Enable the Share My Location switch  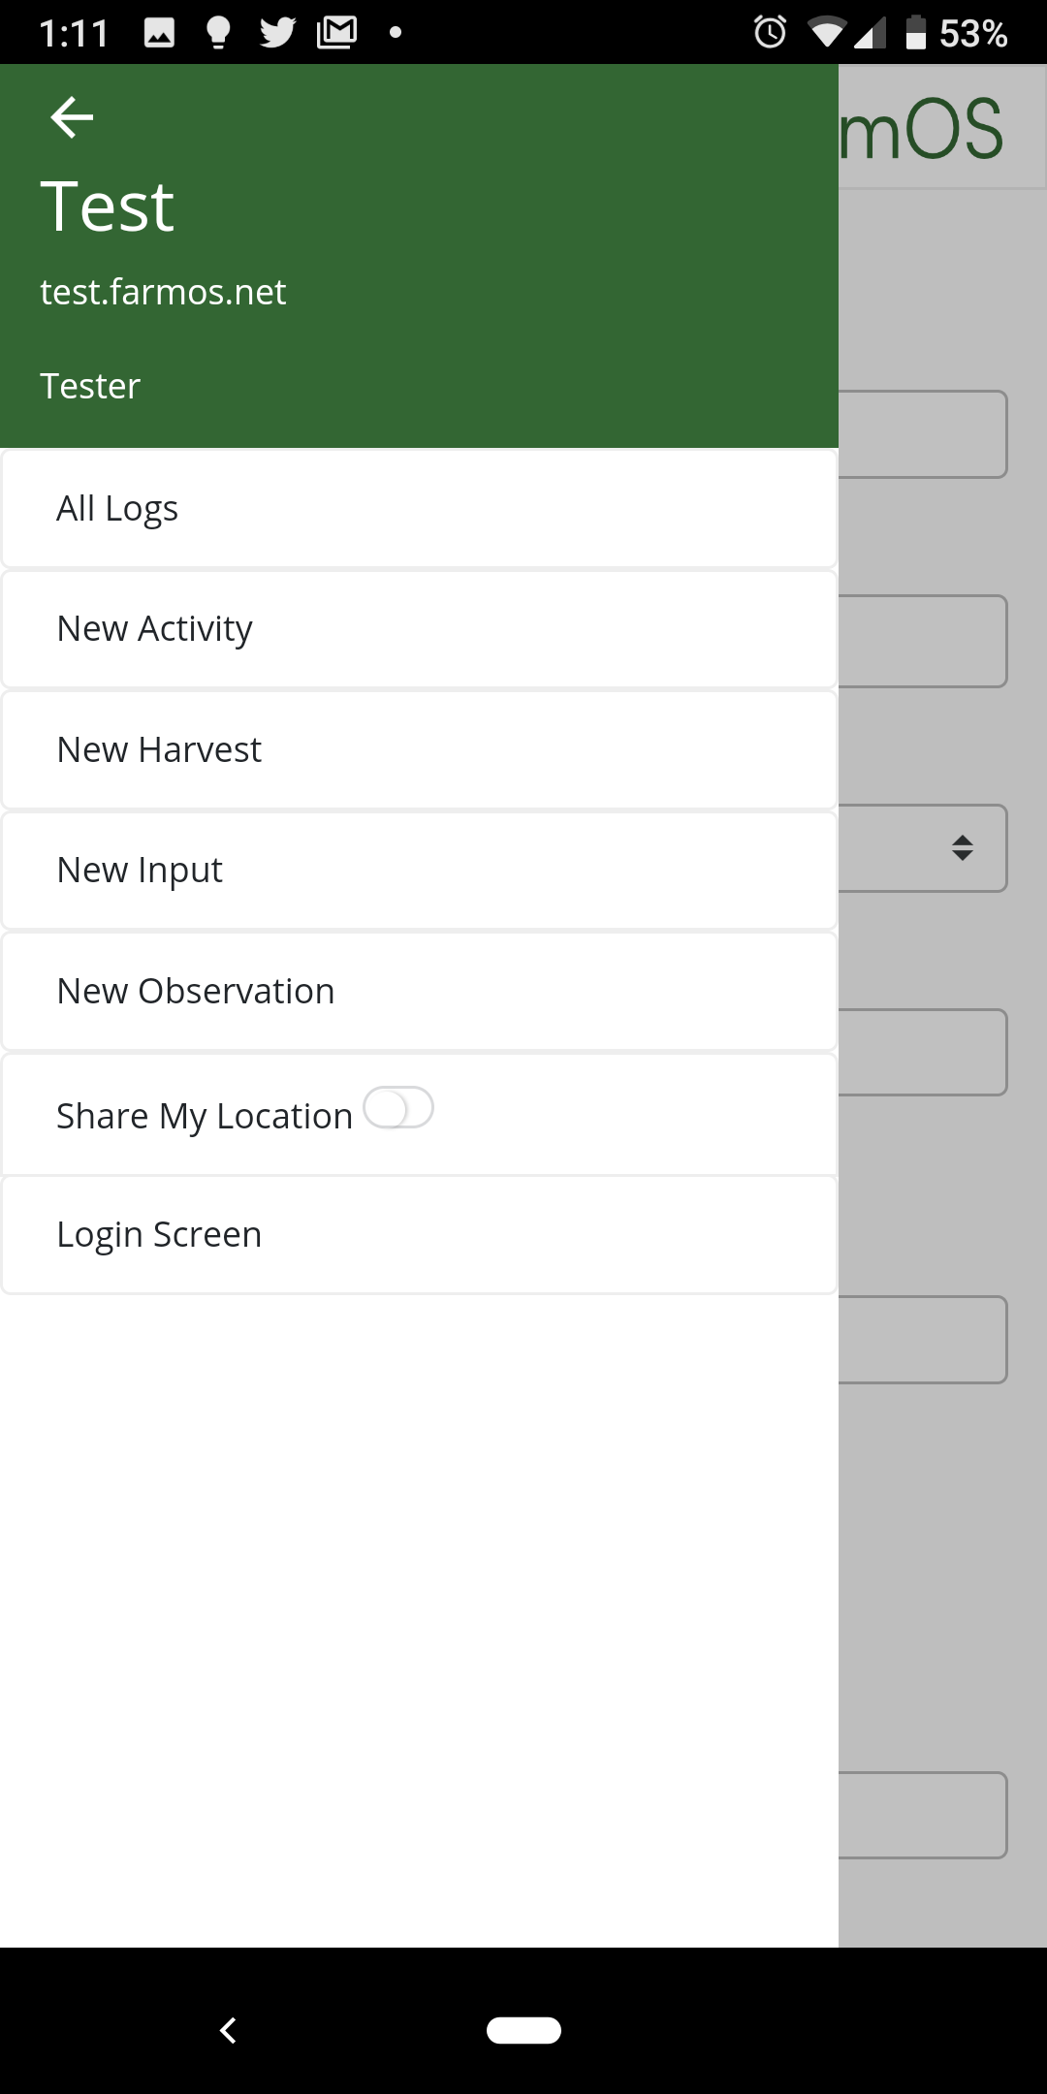click(x=398, y=1108)
